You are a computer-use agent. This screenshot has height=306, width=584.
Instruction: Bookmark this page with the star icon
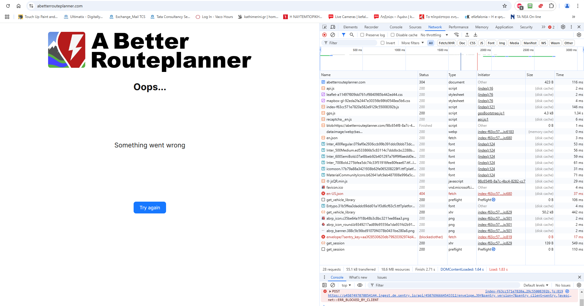(x=505, y=6)
